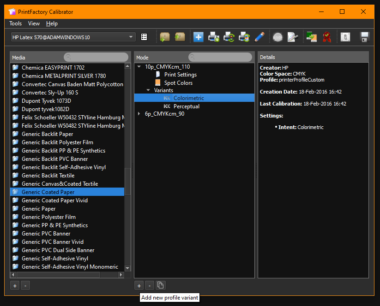This screenshot has height=306, width=380.
Task: Click the printer icon with color bars
Action: (x=244, y=37)
